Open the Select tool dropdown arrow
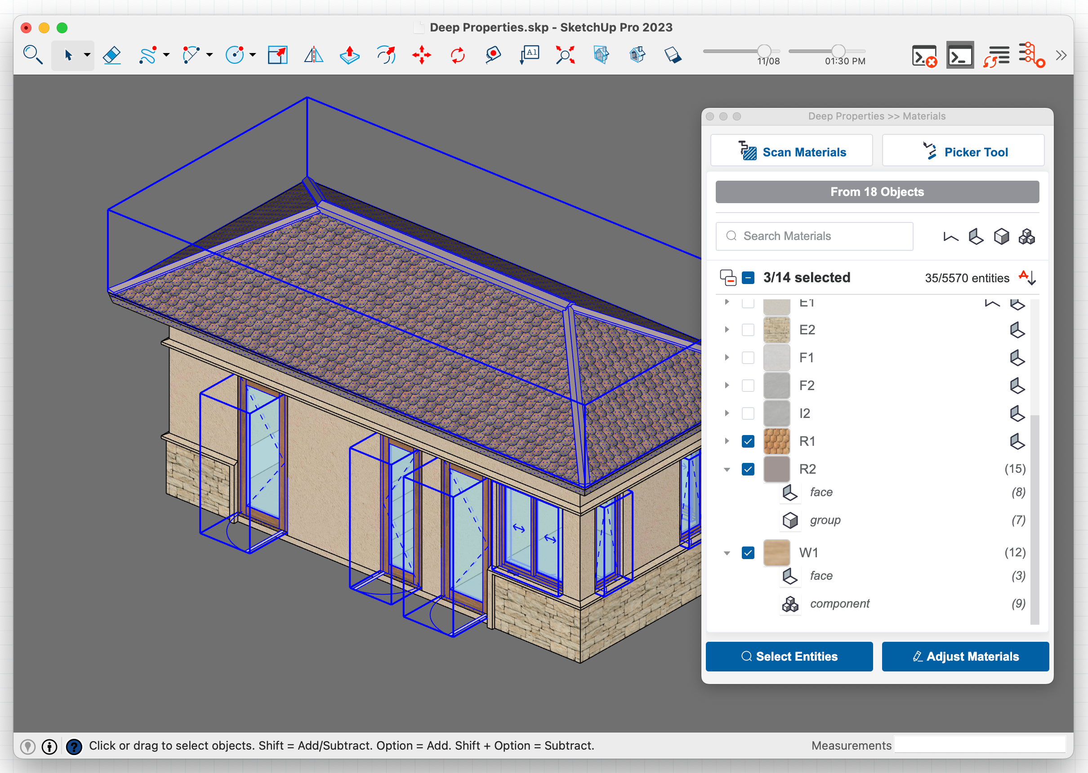 87,55
